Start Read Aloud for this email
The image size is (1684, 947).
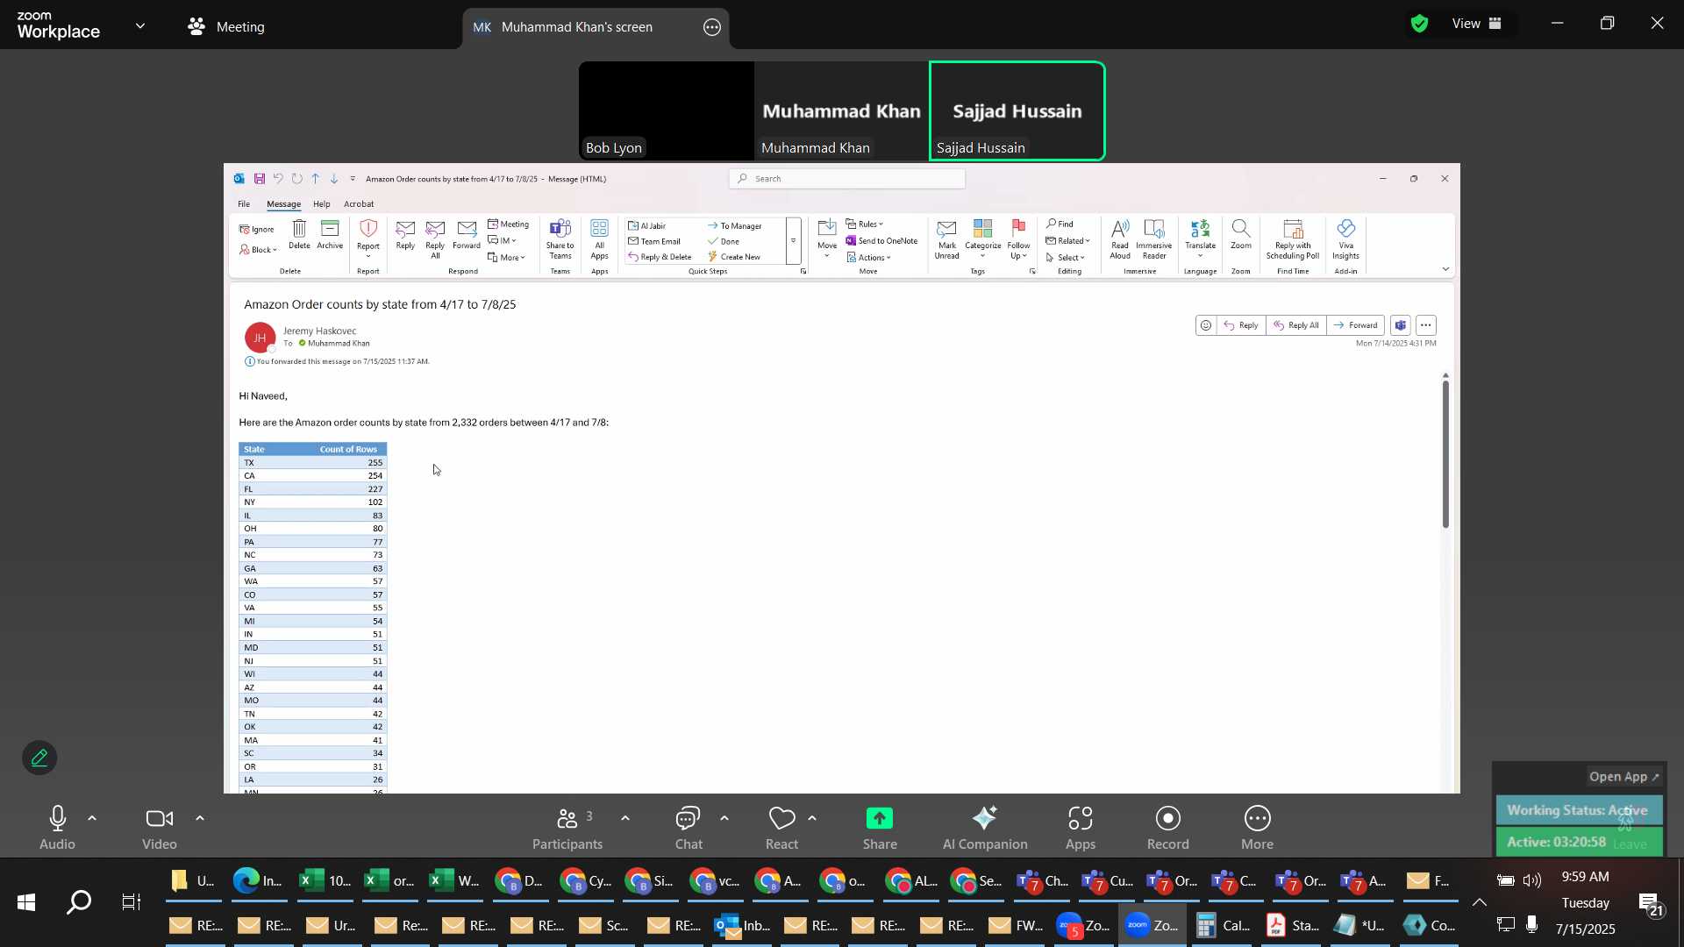click(1120, 239)
